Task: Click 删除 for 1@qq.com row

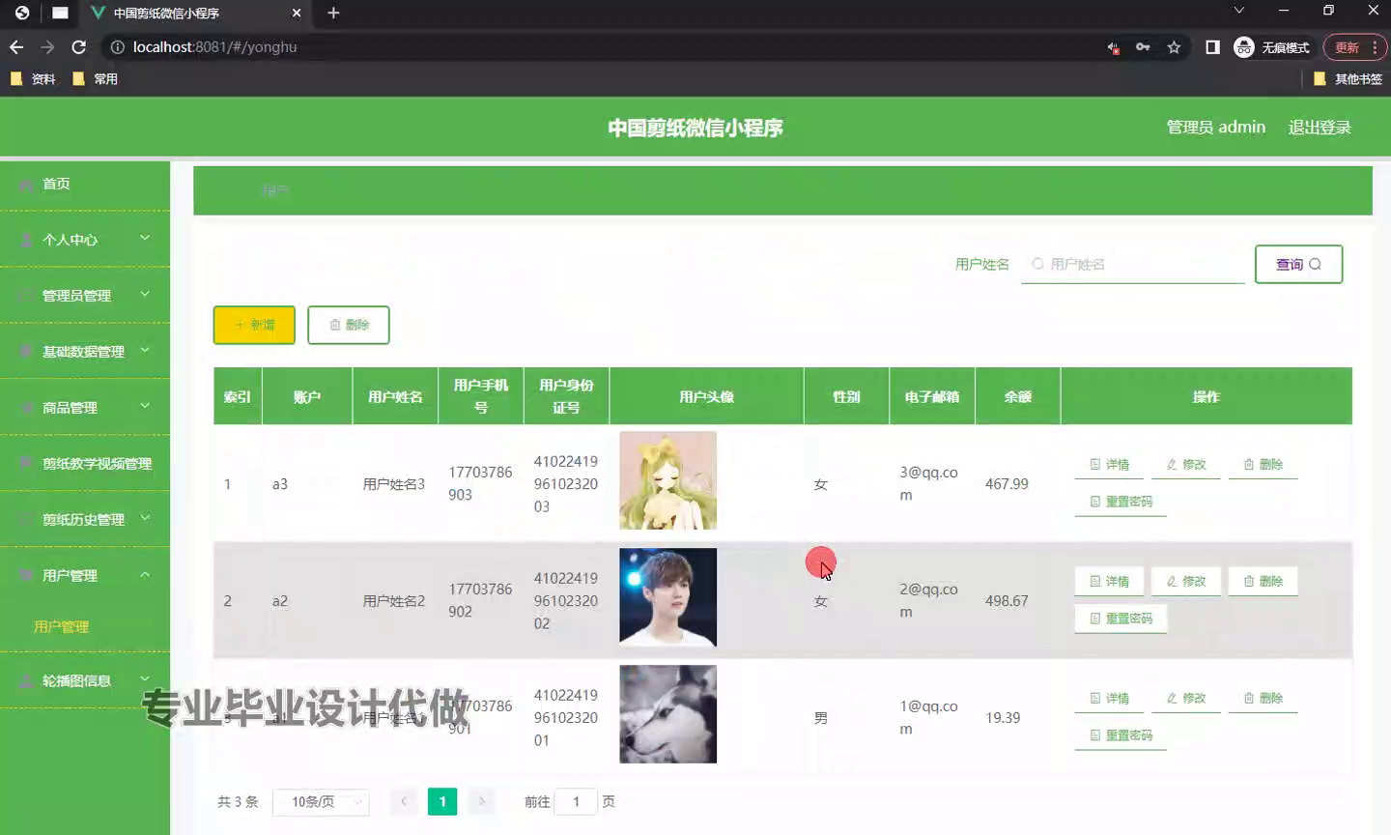Action: pos(1263,699)
